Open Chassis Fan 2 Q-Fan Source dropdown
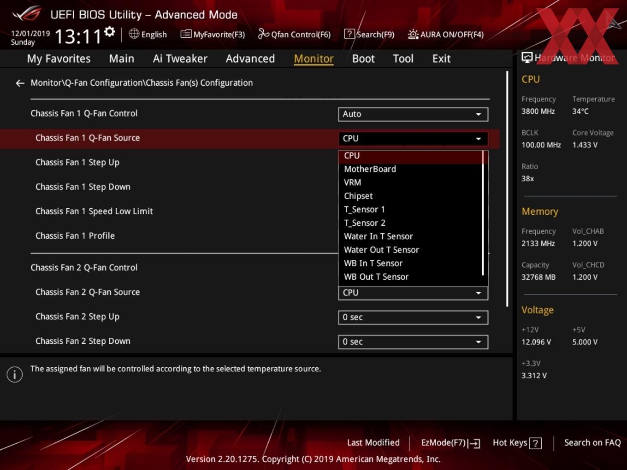The width and height of the screenshot is (627, 470). [413, 293]
